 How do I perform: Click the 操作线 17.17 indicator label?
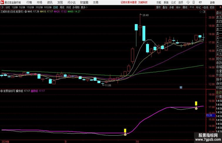pos(23,91)
